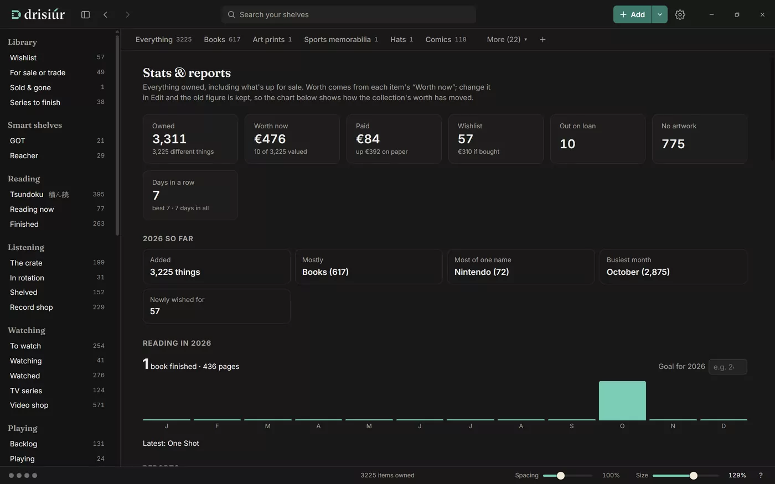Open the GOT smart shelf
This screenshot has width=775, height=484.
pyautogui.click(x=57, y=140)
